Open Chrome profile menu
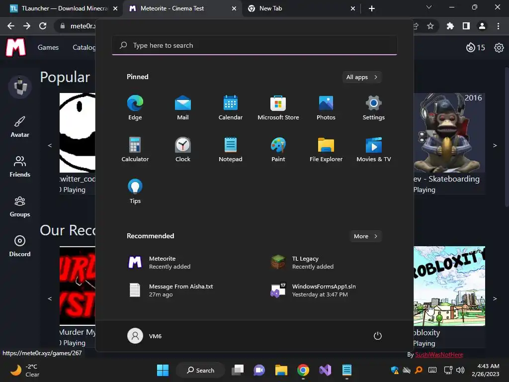This screenshot has width=509, height=382. coord(482,26)
